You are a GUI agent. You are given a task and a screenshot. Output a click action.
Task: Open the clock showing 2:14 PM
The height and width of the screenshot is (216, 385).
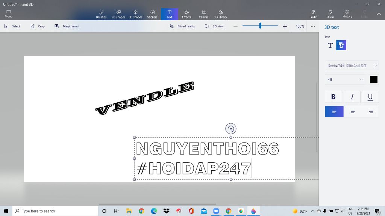(364, 211)
